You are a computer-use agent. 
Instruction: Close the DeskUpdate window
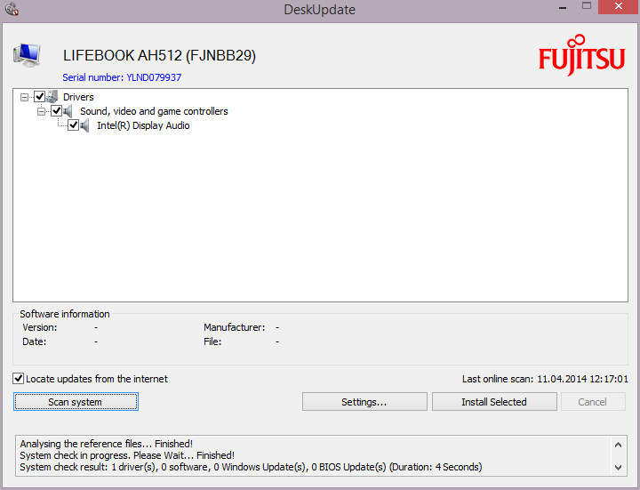(x=619, y=6)
